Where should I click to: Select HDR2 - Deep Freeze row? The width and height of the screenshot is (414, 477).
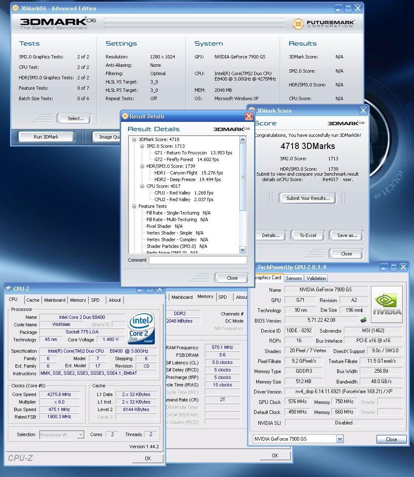188,179
